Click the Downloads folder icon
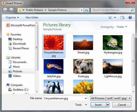Image resolution: width=137 pixels, height=112 pixels. (10, 44)
